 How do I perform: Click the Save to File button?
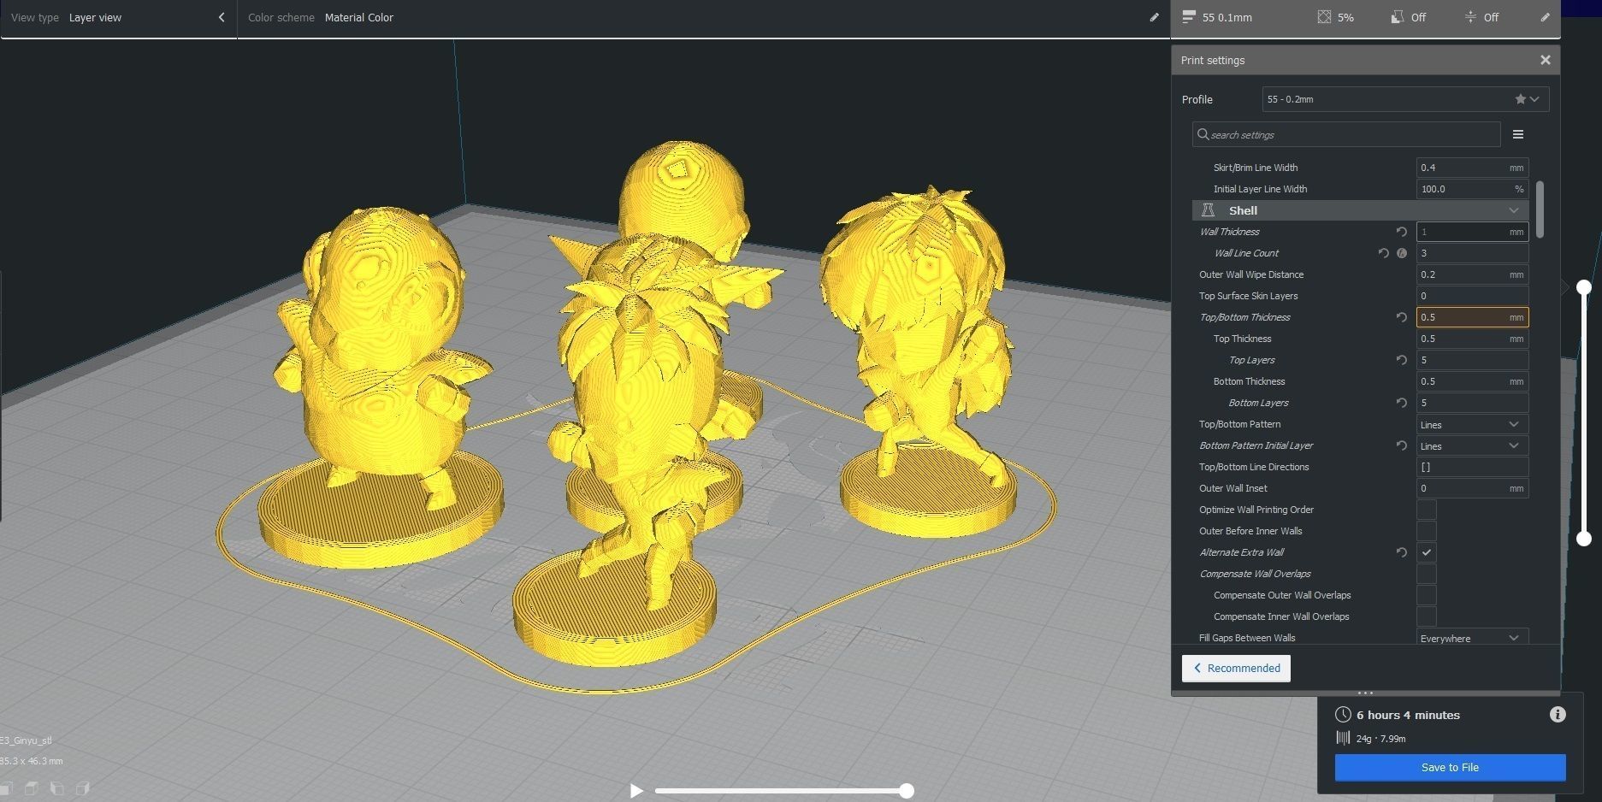[1450, 767]
